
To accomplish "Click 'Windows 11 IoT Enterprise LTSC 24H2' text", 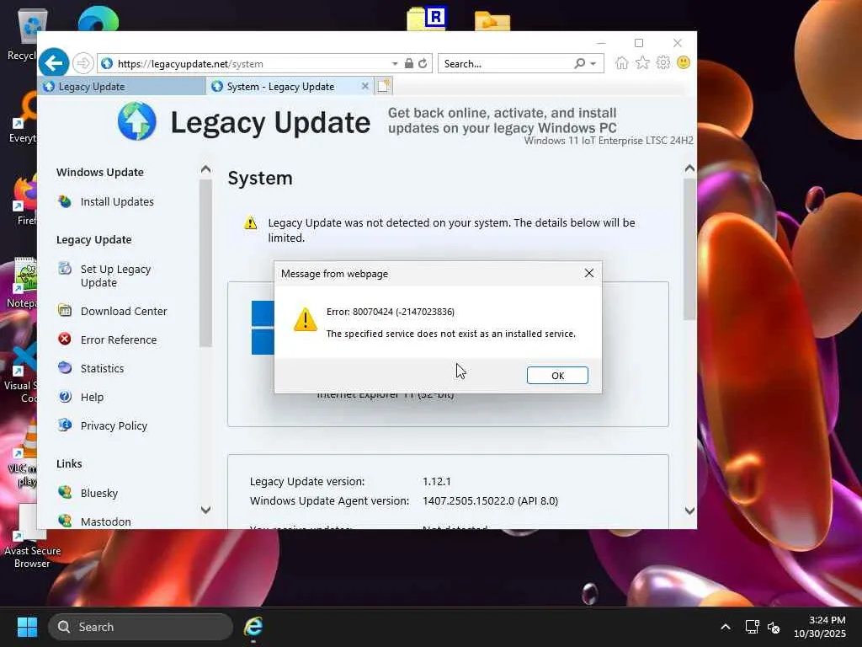I will [x=609, y=141].
